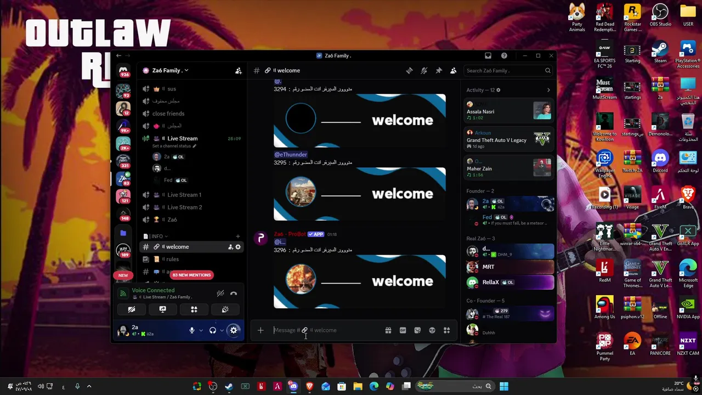Toggle microphone mute in user panel
The height and width of the screenshot is (395, 702).
(x=192, y=330)
